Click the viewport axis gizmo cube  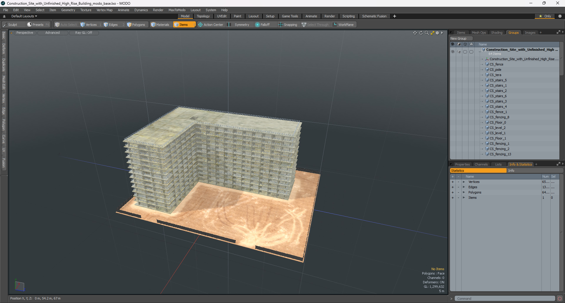(19, 286)
